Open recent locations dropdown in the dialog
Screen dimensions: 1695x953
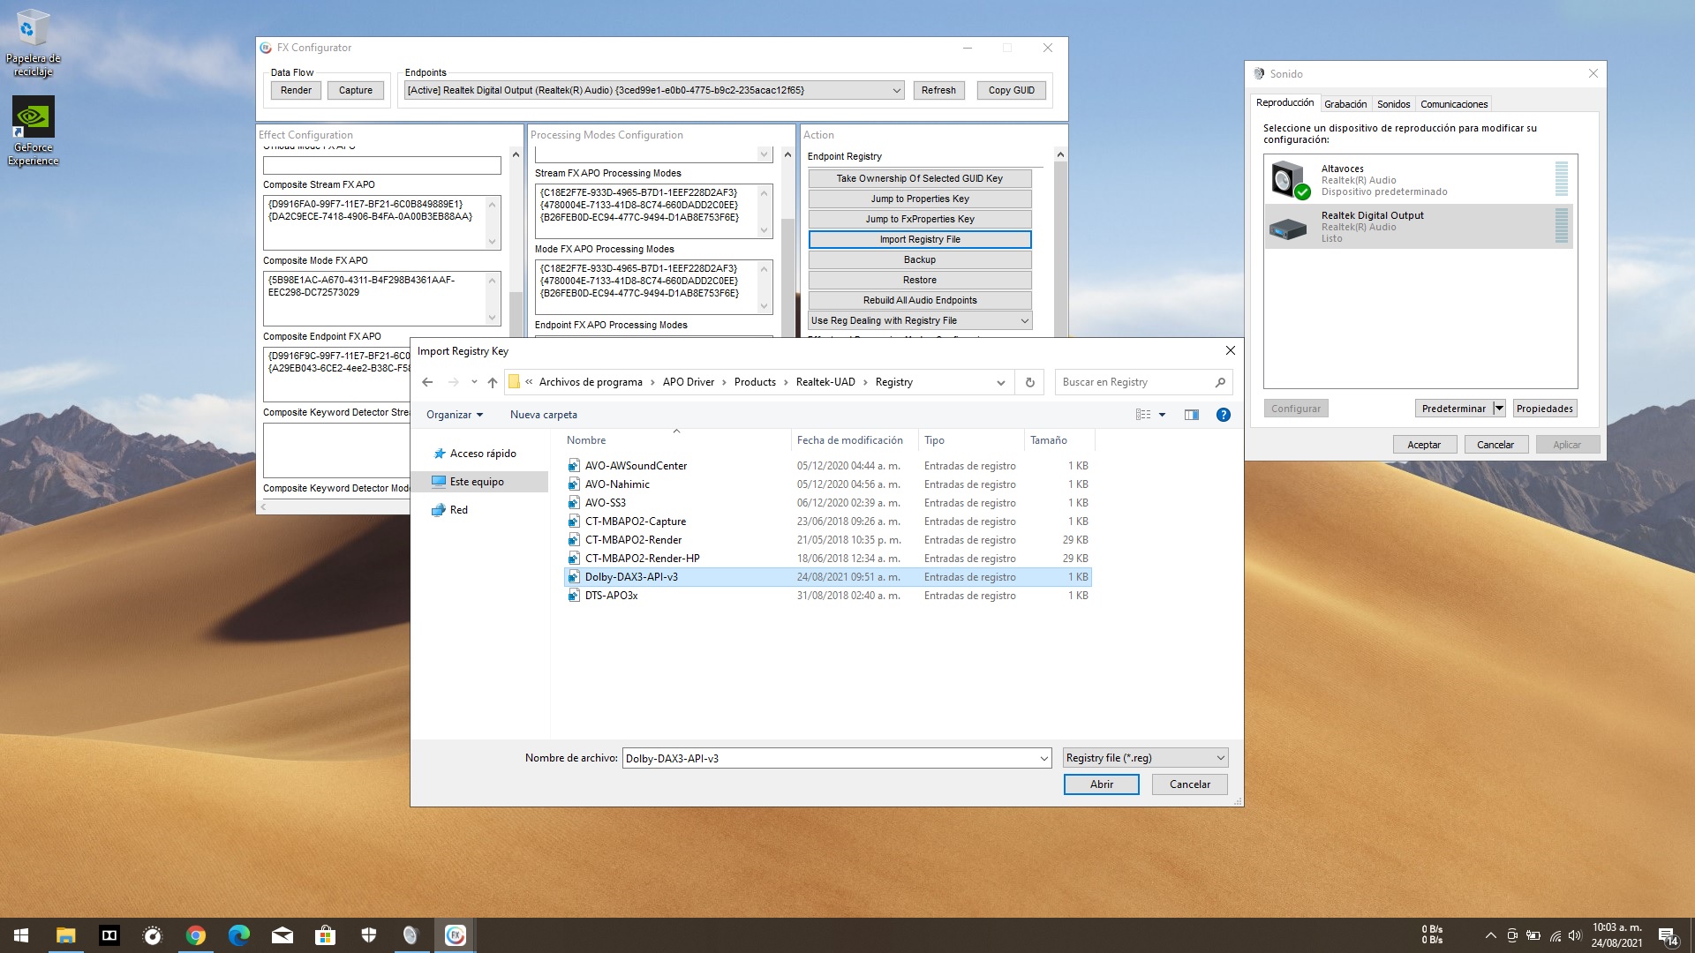point(474,382)
